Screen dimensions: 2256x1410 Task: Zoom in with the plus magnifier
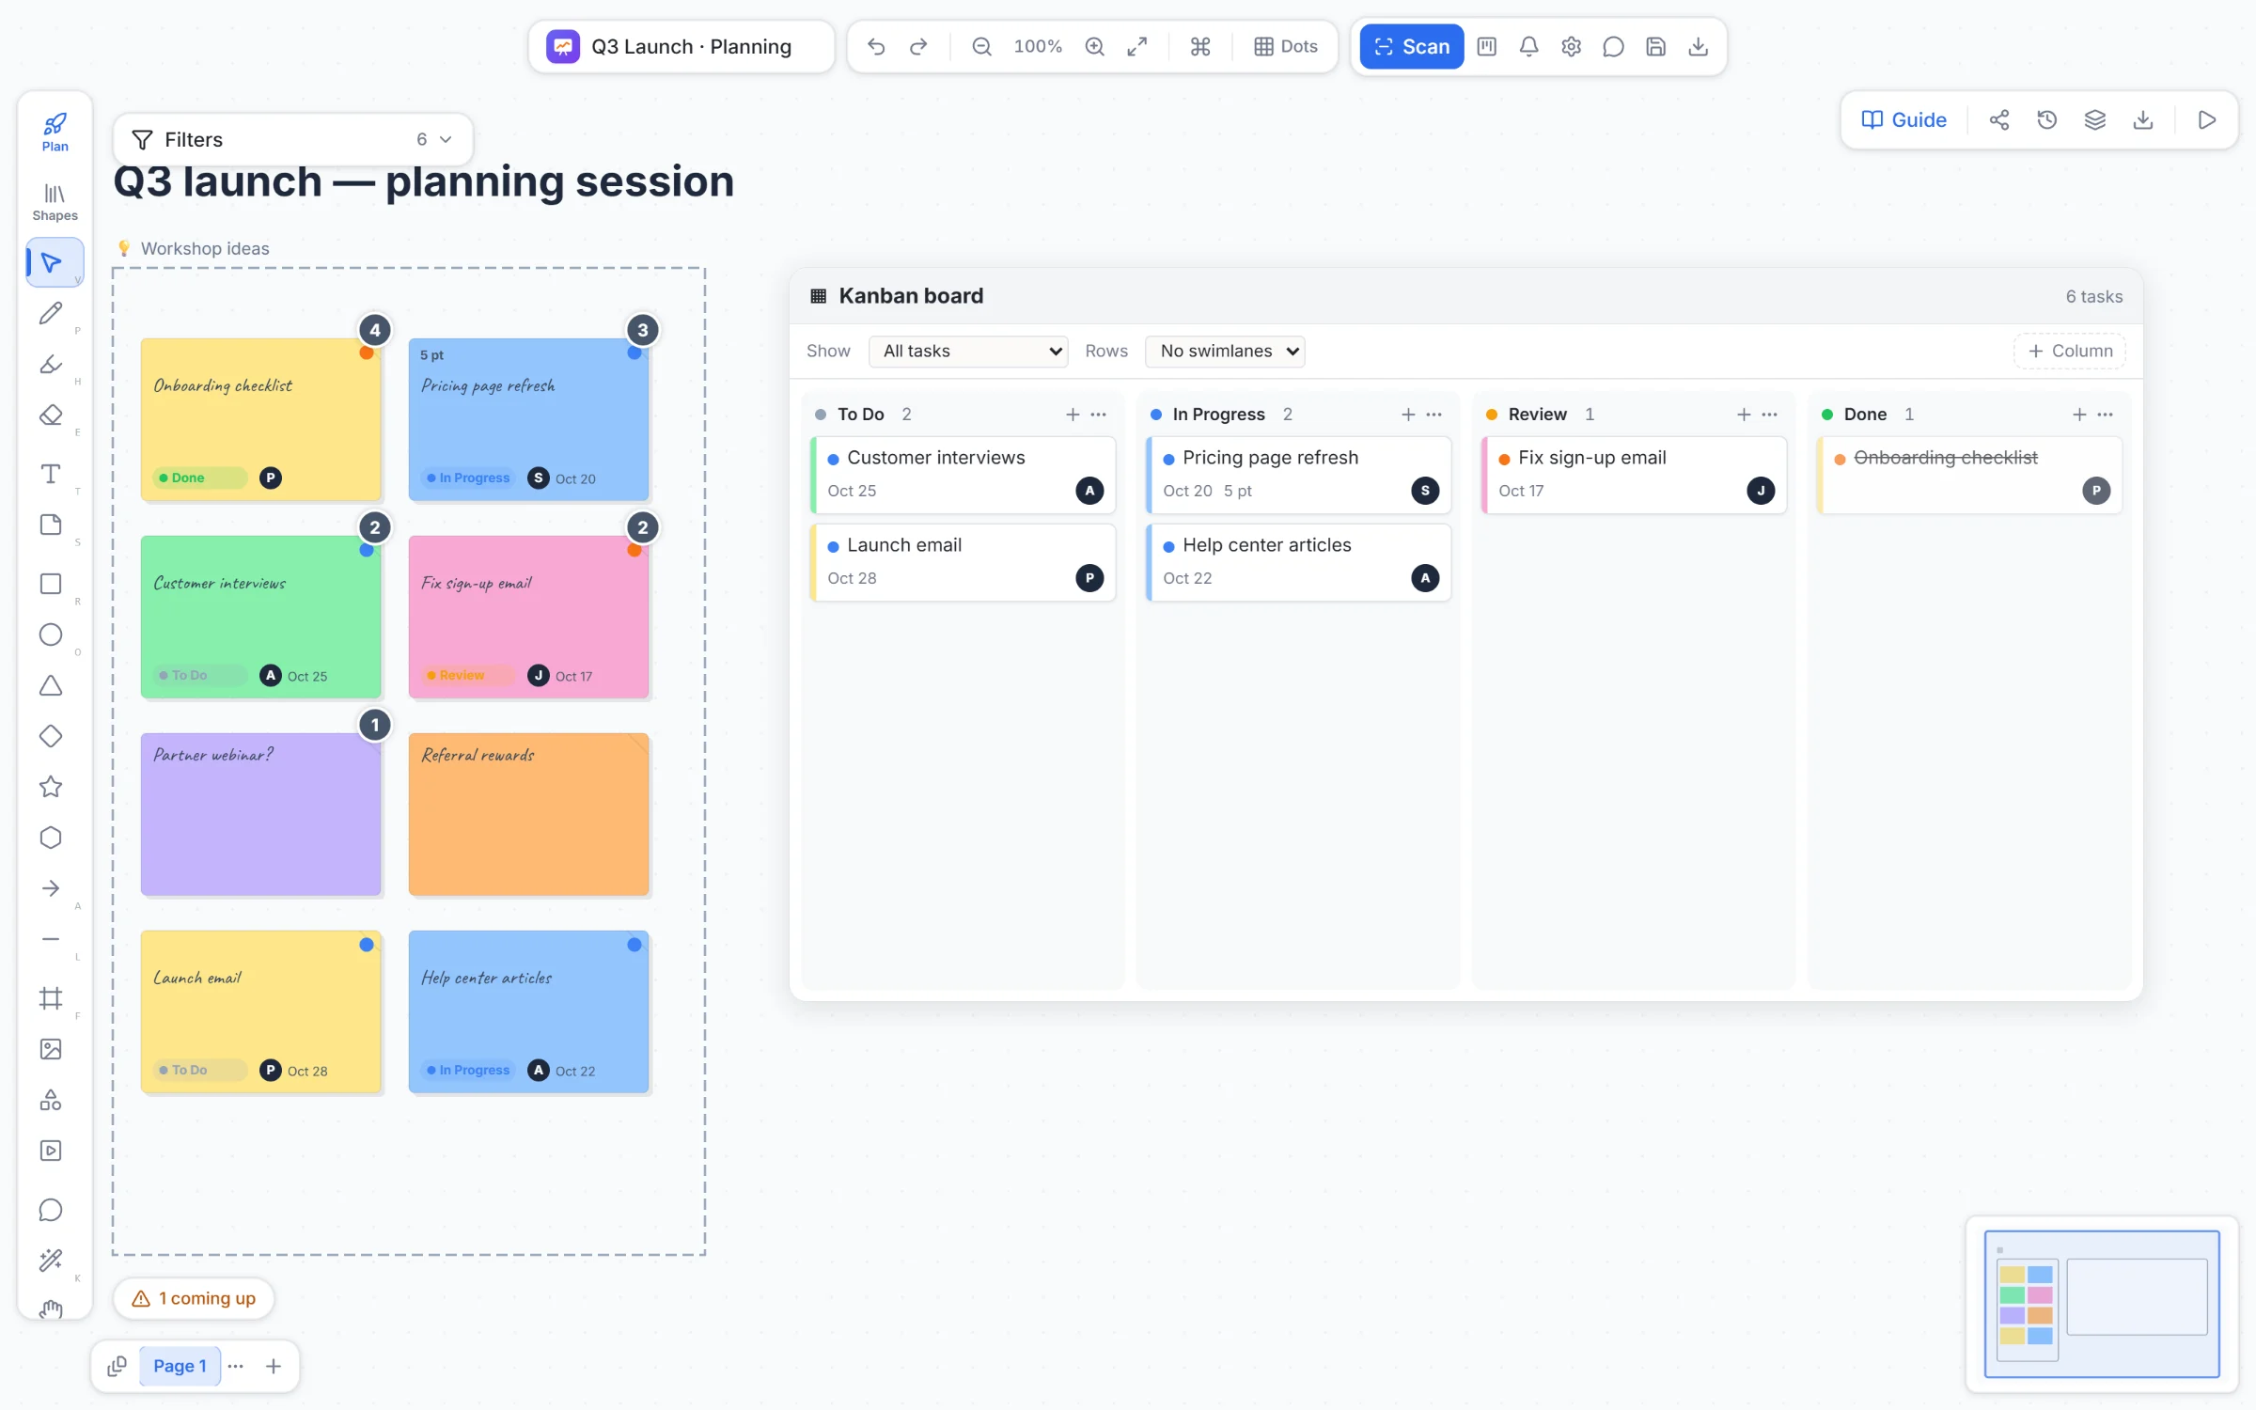pos(1094,46)
